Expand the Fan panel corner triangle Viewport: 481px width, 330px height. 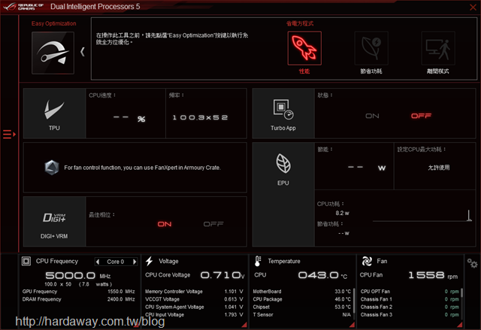(460, 325)
